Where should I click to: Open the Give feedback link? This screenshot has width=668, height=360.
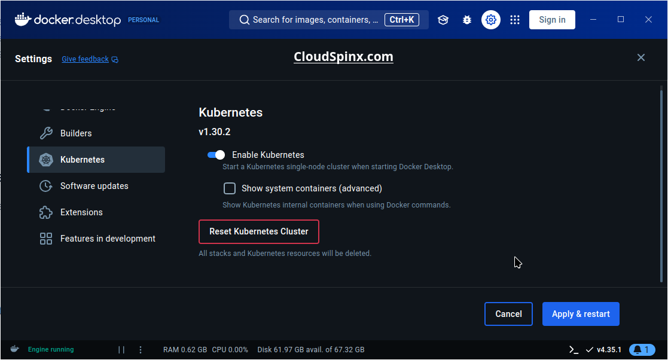[85, 59]
